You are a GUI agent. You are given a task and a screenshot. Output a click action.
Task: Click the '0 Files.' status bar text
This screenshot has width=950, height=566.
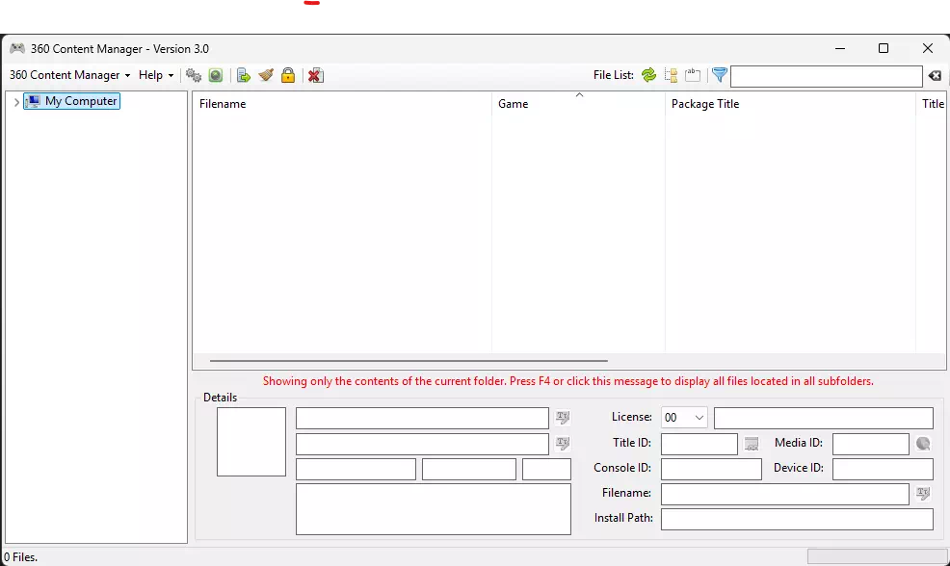click(20, 557)
